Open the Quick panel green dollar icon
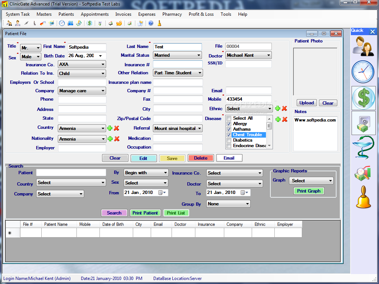The image size is (379, 284). (x=364, y=98)
